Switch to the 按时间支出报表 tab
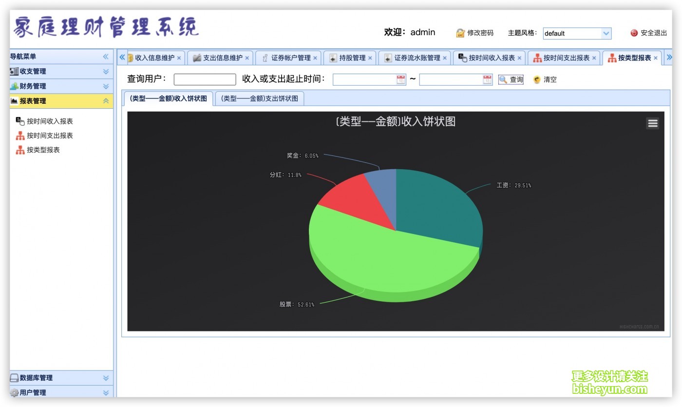Image resolution: width=682 pixels, height=407 pixels. click(x=565, y=58)
